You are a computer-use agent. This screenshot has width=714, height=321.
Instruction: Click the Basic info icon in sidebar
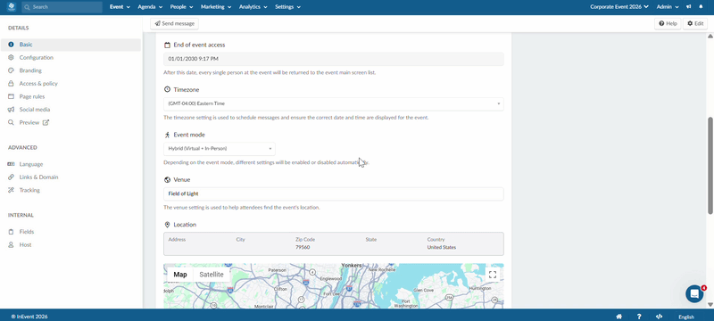click(11, 45)
